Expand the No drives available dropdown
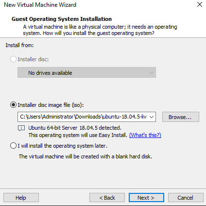 (x=86, y=72)
